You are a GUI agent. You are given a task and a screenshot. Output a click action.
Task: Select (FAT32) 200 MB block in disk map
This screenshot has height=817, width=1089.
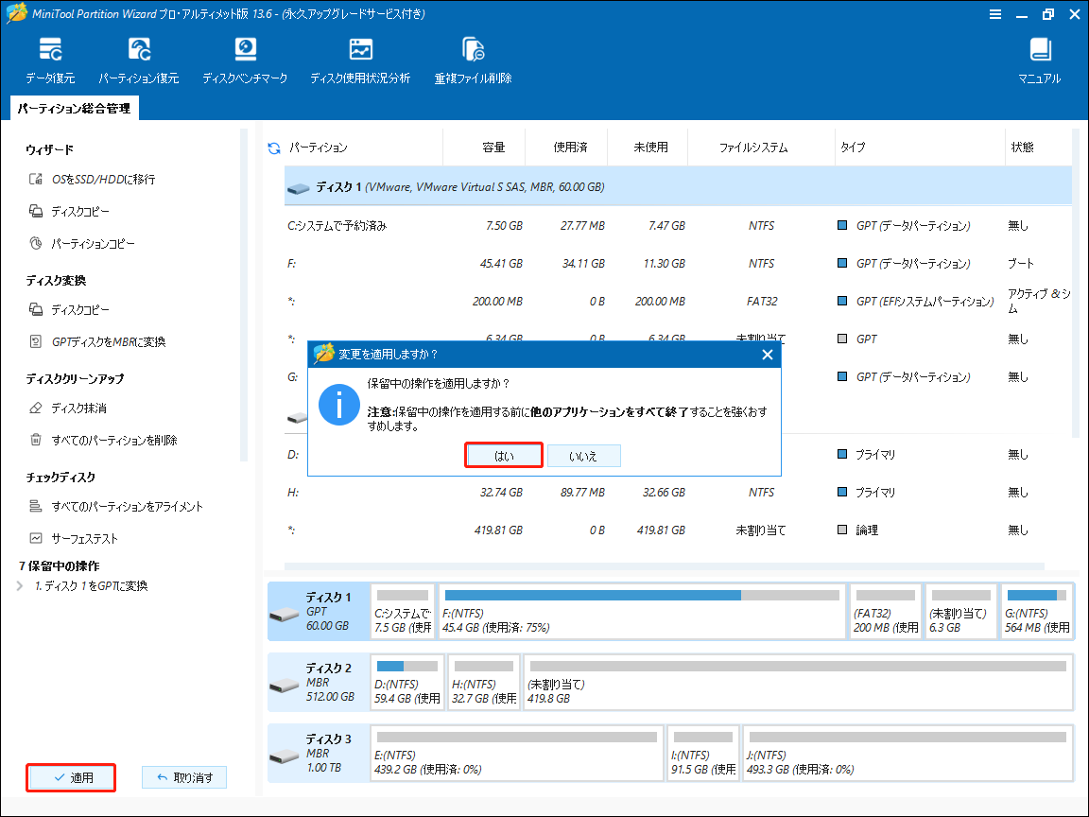[886, 612]
